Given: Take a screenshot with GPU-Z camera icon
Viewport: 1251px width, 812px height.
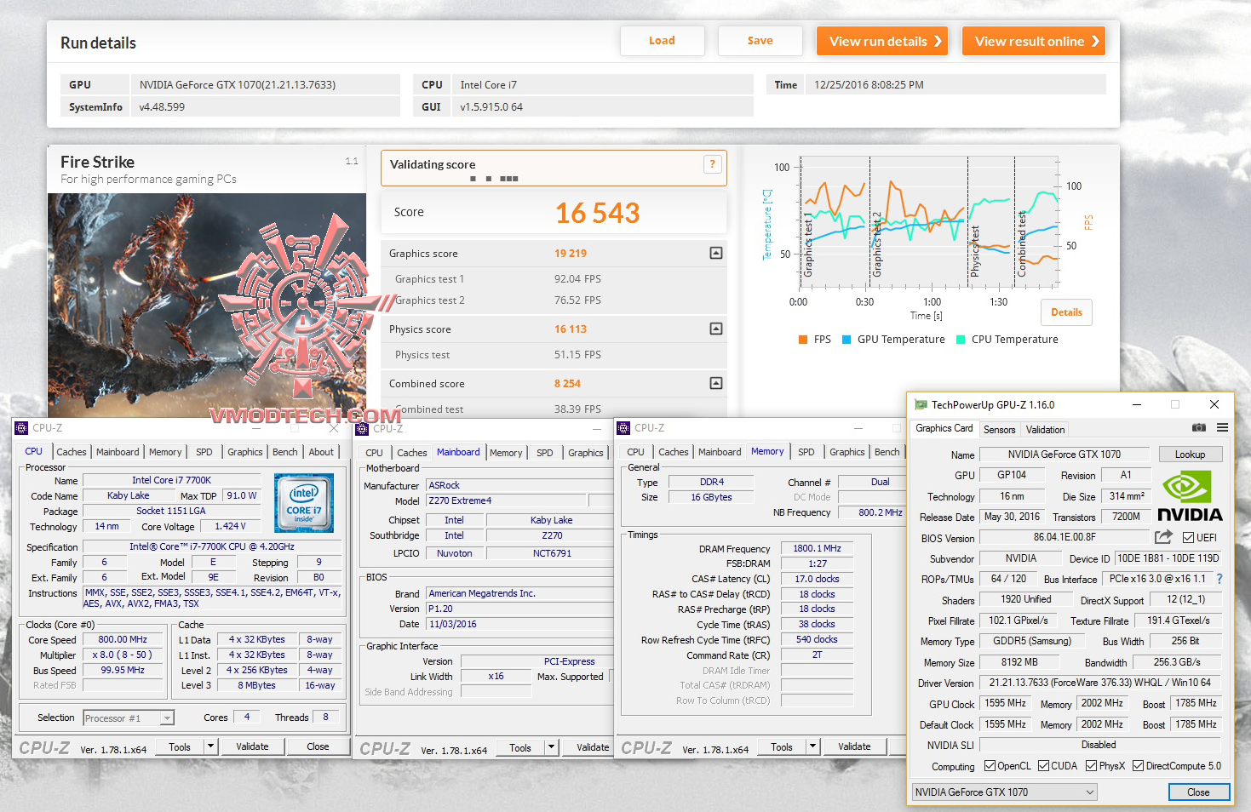Looking at the screenshot, I should pos(1198,428).
